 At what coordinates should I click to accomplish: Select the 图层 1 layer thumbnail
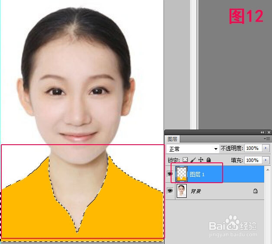pos(181,174)
